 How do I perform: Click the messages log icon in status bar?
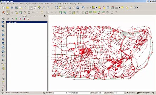point(153,93)
